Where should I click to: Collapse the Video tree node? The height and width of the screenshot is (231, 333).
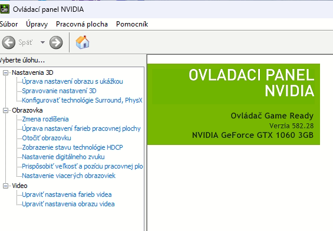point(5,186)
